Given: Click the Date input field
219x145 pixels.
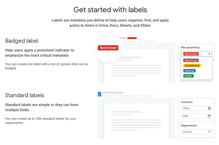Looking at the screenshot, I should (x=196, y=116).
